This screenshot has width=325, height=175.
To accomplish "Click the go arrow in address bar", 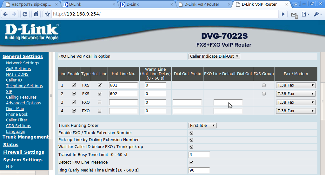I will 283,14.
